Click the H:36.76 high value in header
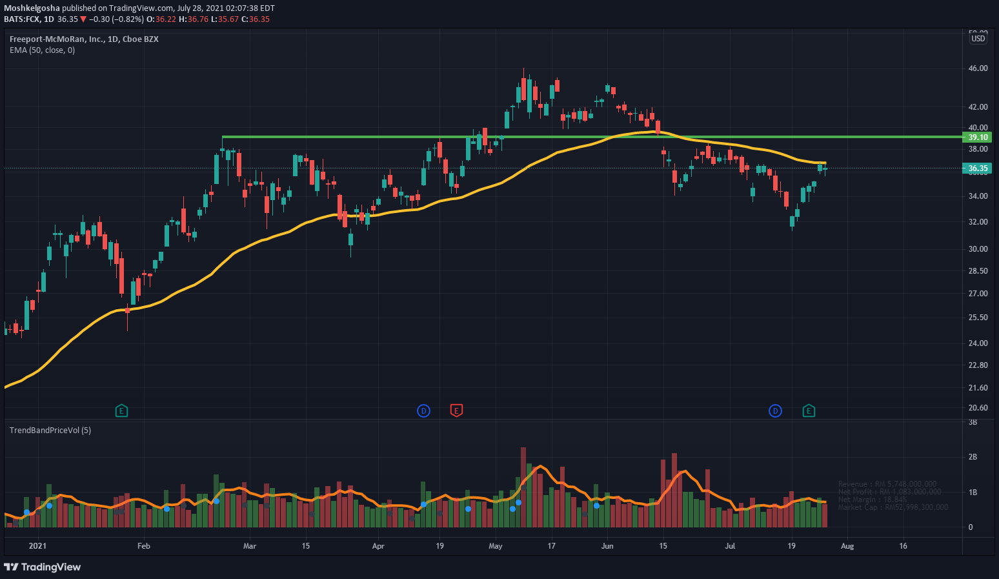 [x=194, y=19]
